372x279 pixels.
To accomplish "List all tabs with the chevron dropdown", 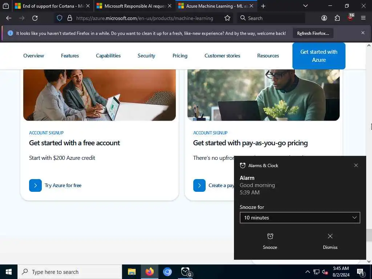I will click(306, 6).
